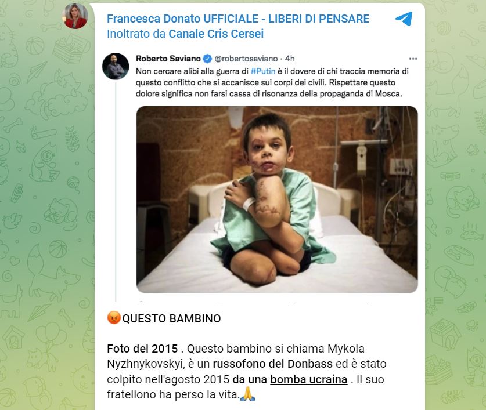This screenshot has width=486, height=410.
Task: Click the 'Inoltrato da' forwarded label
Action: 136,34
